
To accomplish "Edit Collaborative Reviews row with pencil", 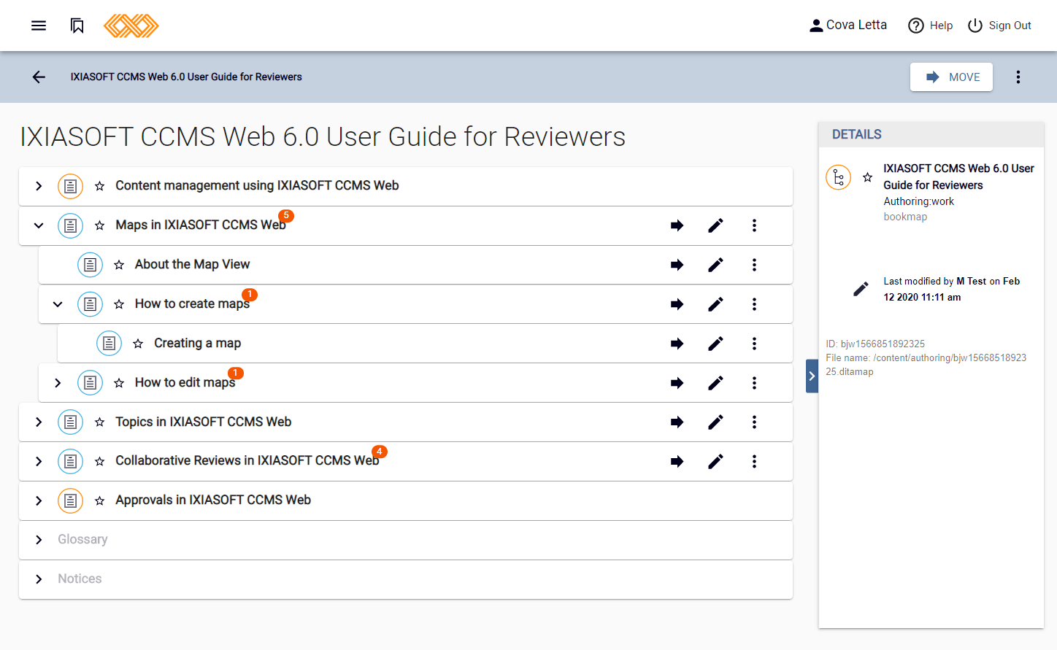I will pyautogui.click(x=715, y=462).
